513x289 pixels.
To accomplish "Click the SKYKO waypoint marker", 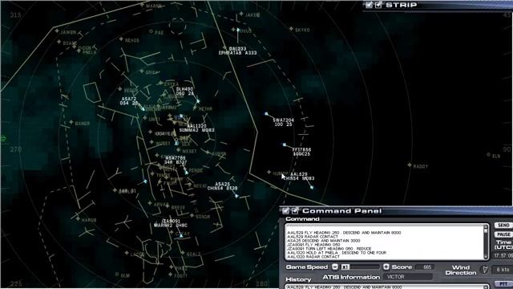I will click(291, 29).
